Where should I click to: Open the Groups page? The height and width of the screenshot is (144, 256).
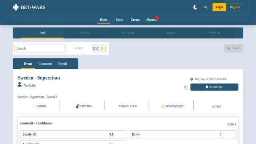pos(135,20)
